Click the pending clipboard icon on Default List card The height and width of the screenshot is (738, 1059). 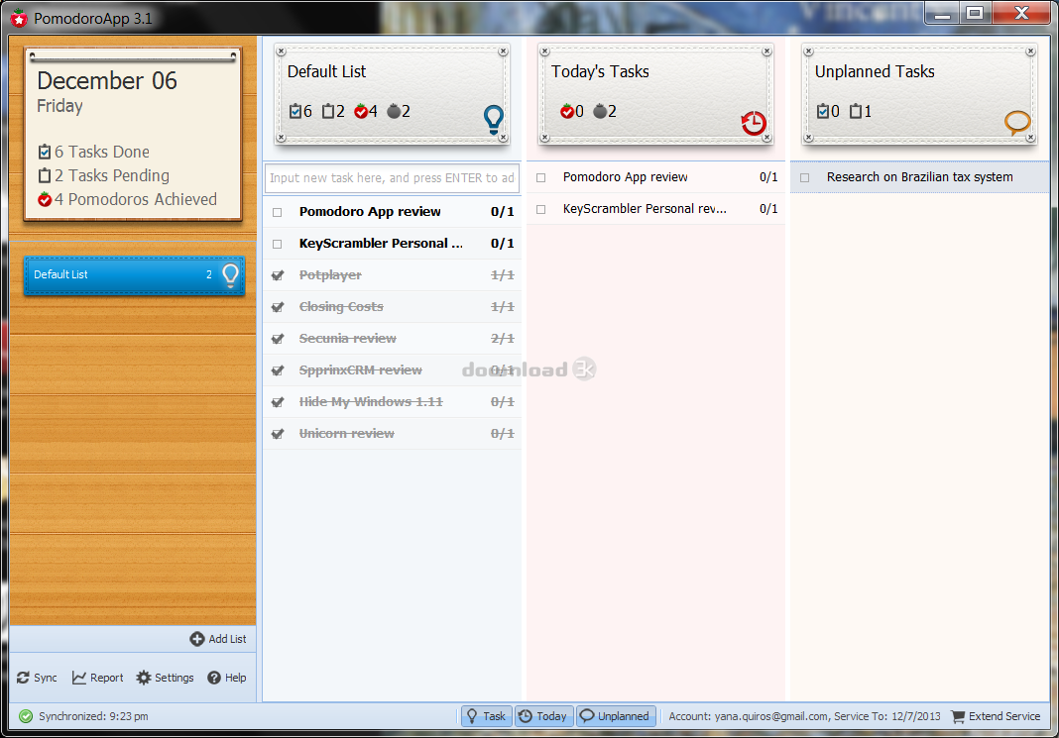328,111
